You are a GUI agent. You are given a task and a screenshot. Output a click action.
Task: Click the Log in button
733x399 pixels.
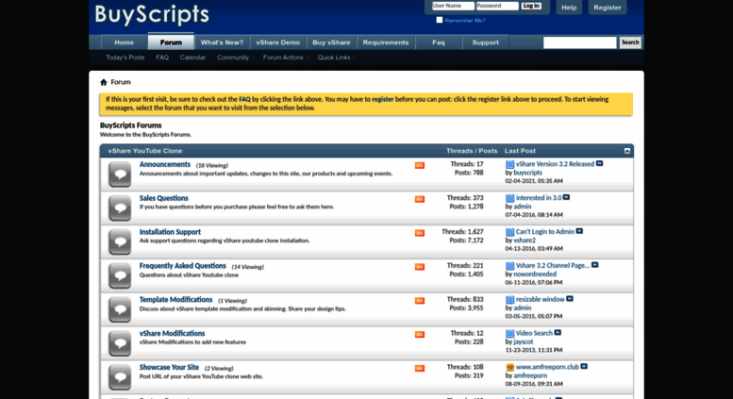coord(531,6)
